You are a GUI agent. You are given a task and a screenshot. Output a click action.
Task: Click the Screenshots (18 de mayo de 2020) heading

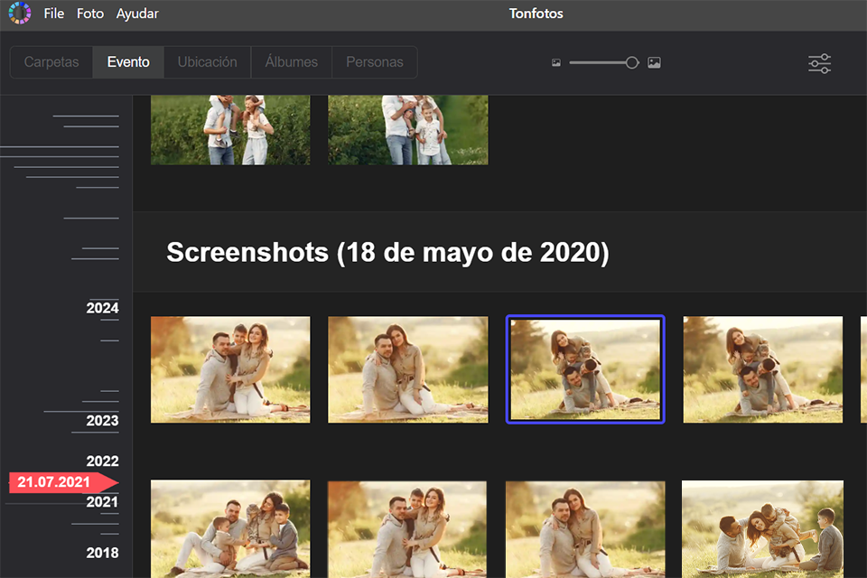387,253
